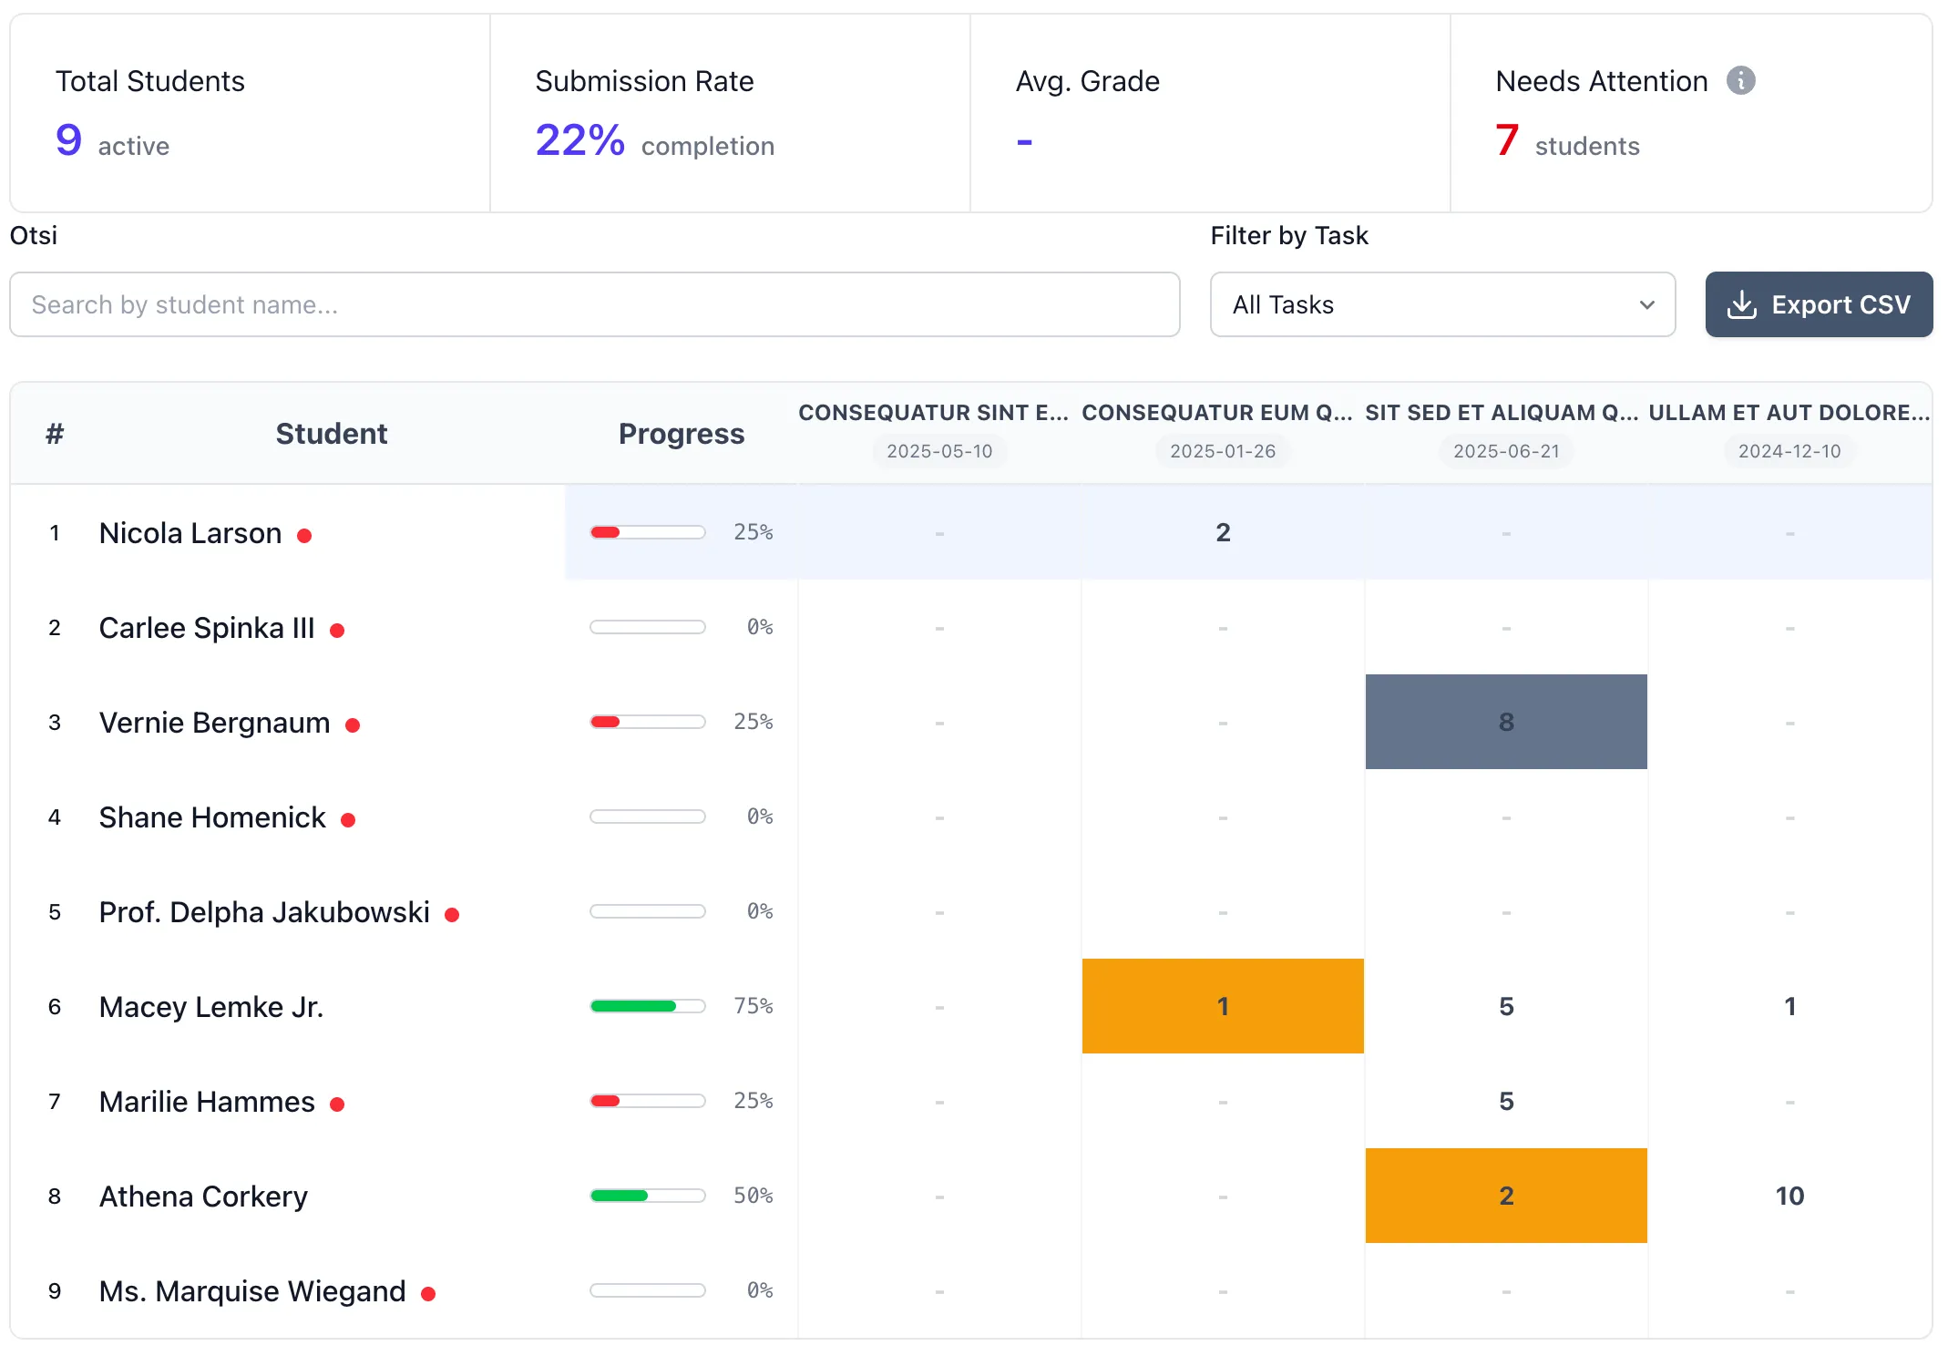Click Athena Corkery's grade 10 cell
The width and height of the screenshot is (1948, 1356).
click(x=1789, y=1196)
